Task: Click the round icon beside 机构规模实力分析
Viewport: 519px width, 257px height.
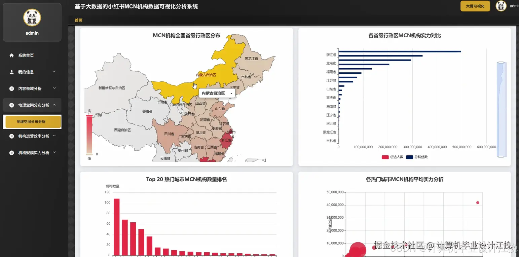Action: pyautogui.click(x=12, y=153)
